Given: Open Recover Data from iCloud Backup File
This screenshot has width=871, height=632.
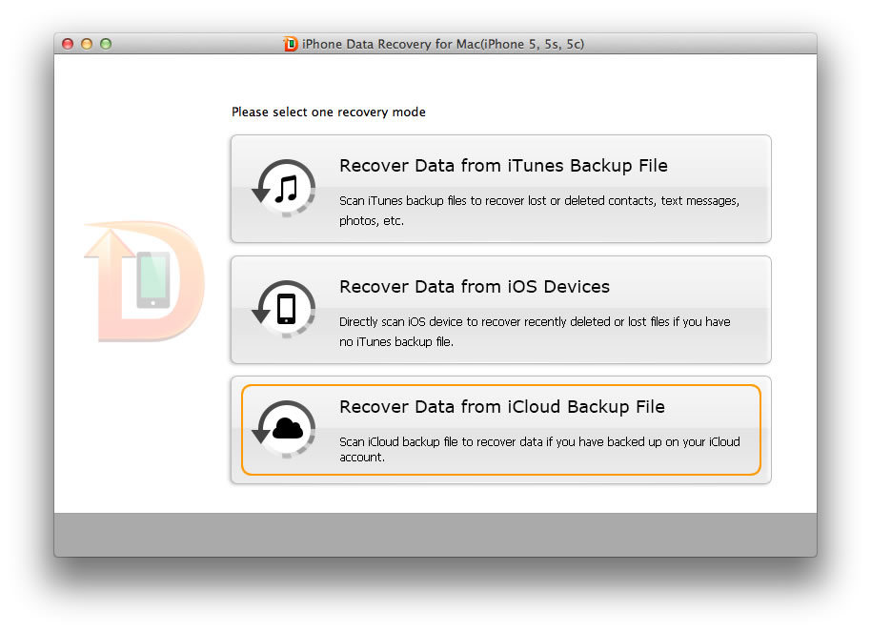Looking at the screenshot, I should (502, 407).
